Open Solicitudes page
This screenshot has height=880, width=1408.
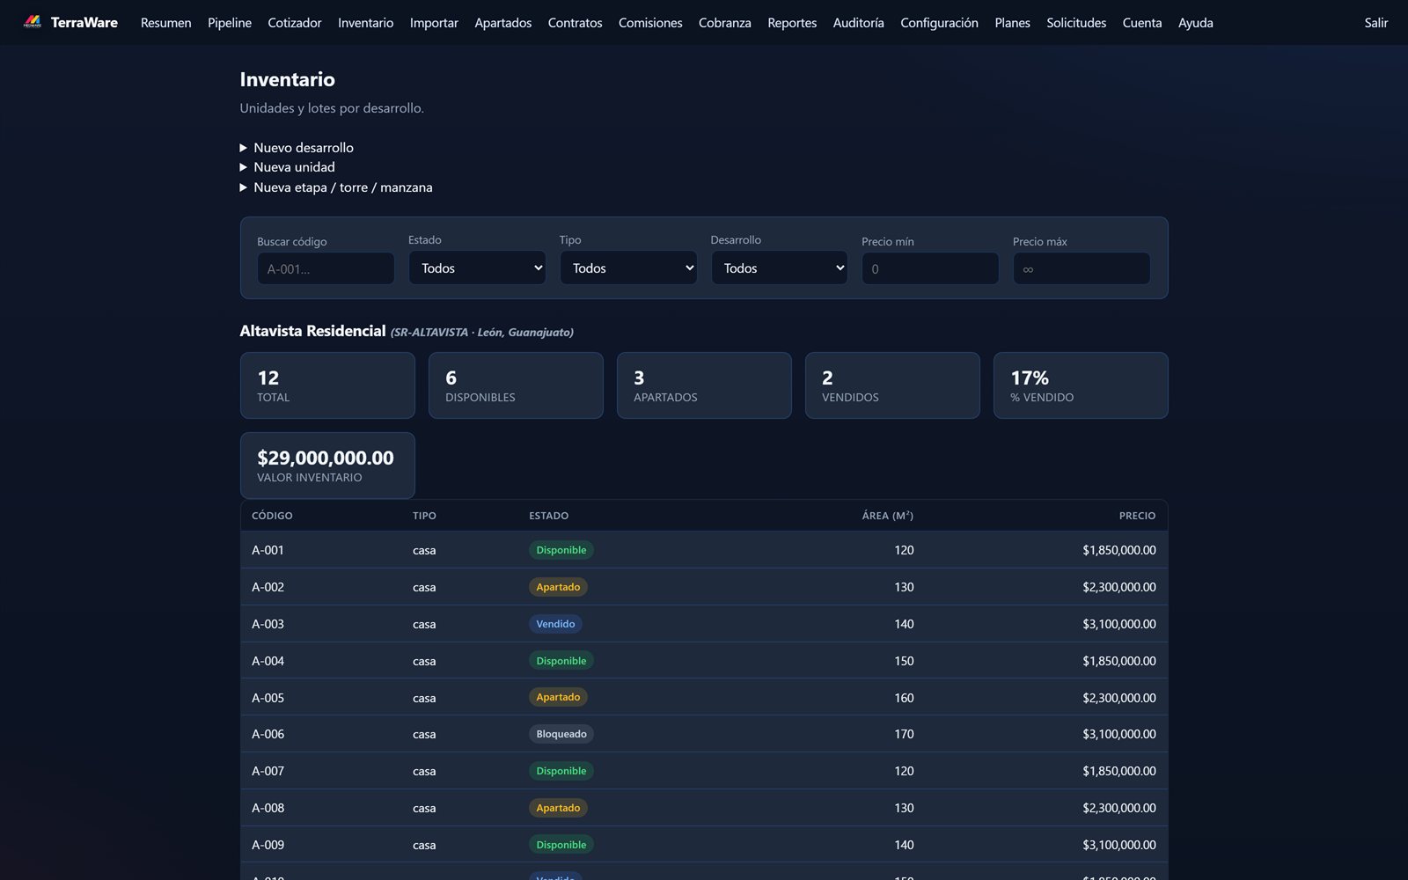(x=1076, y=23)
